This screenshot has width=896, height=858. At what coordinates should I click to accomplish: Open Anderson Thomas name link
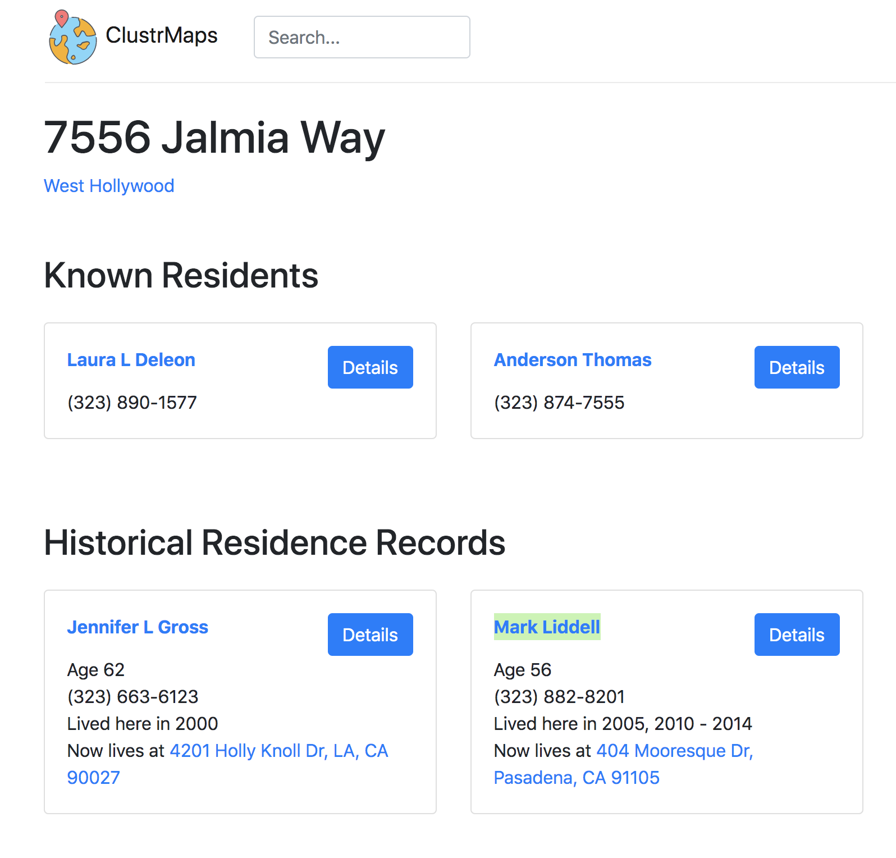click(x=572, y=360)
